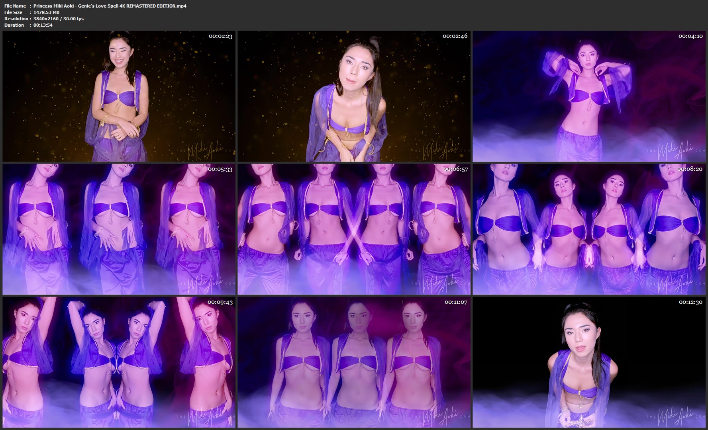Click the file name text in header

pos(110,6)
